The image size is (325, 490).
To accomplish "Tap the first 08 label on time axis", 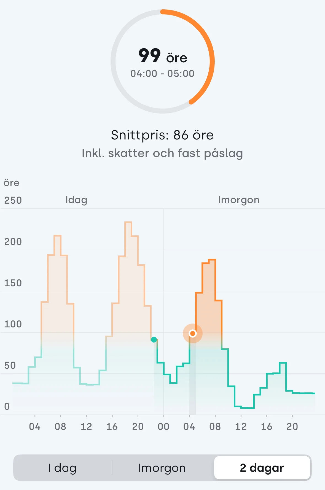I will 60,427.
